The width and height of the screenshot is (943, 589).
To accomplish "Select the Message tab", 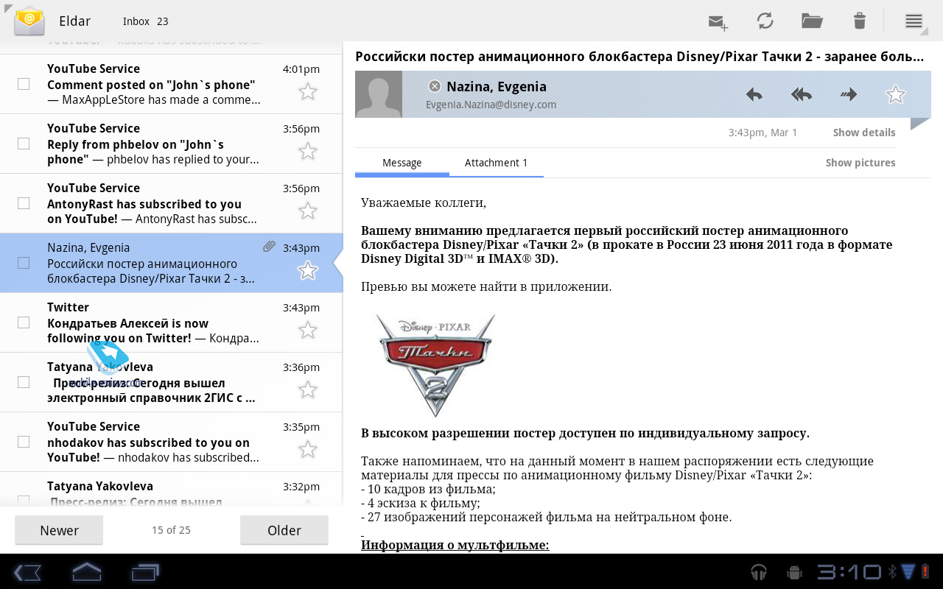I will point(402,163).
